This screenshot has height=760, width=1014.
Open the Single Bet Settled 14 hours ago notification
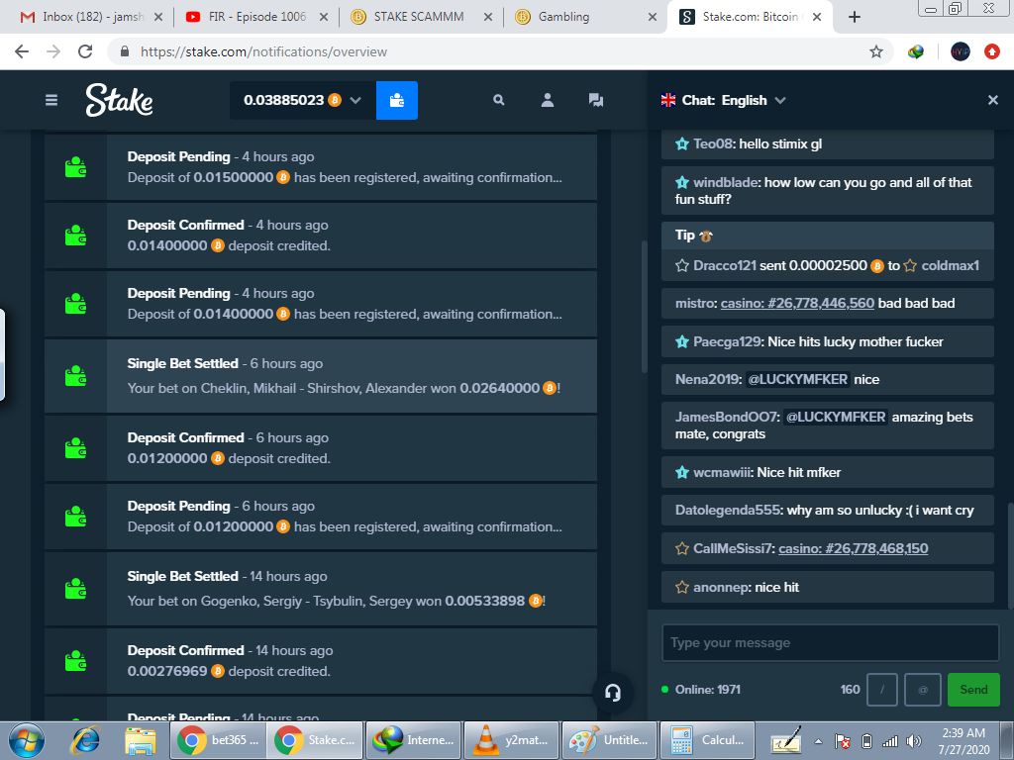tap(320, 589)
